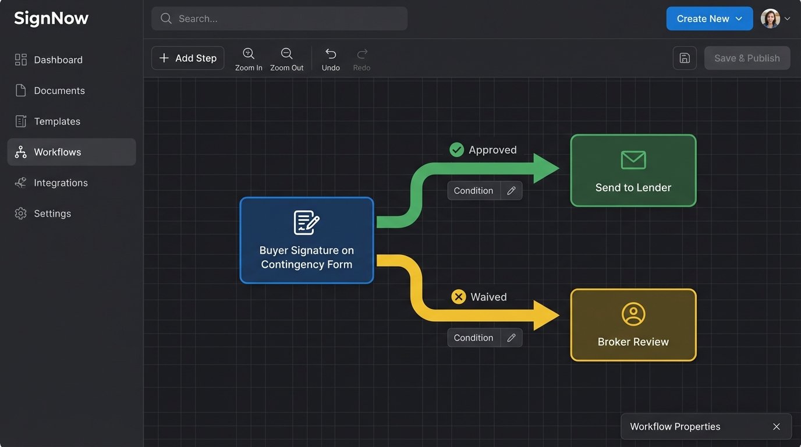Click the floppy disk save icon
Screen dimensions: 801x447
(x=685, y=58)
